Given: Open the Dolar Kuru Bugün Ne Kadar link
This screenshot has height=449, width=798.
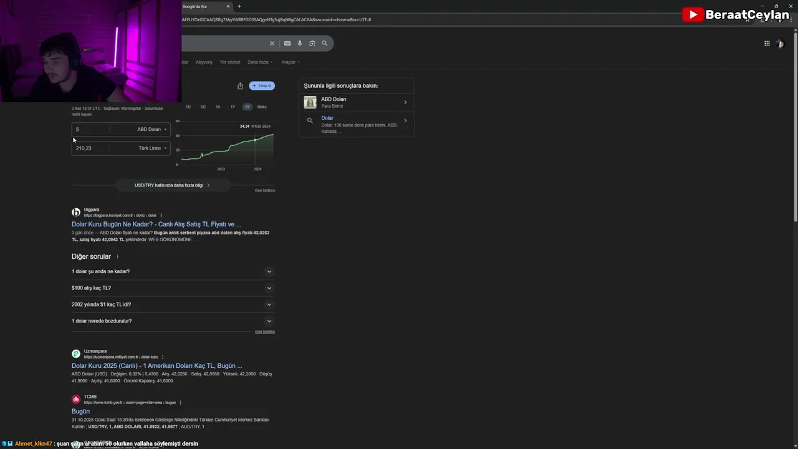Looking at the screenshot, I should 156,224.
